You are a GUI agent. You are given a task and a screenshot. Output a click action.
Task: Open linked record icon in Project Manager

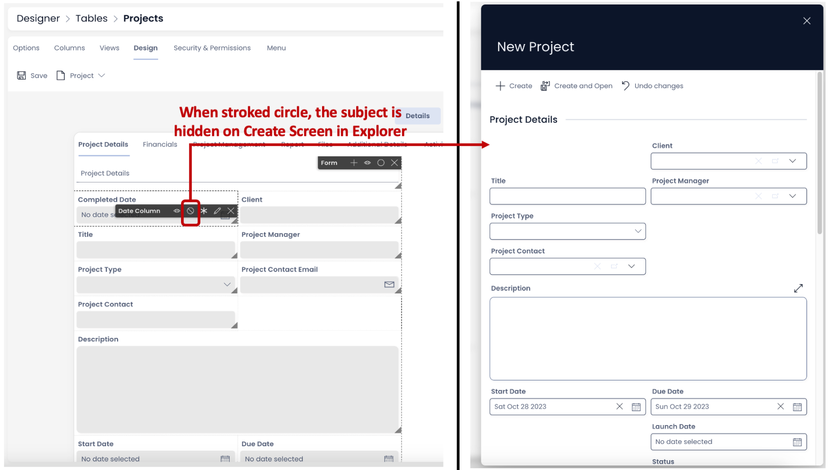pyautogui.click(x=775, y=196)
